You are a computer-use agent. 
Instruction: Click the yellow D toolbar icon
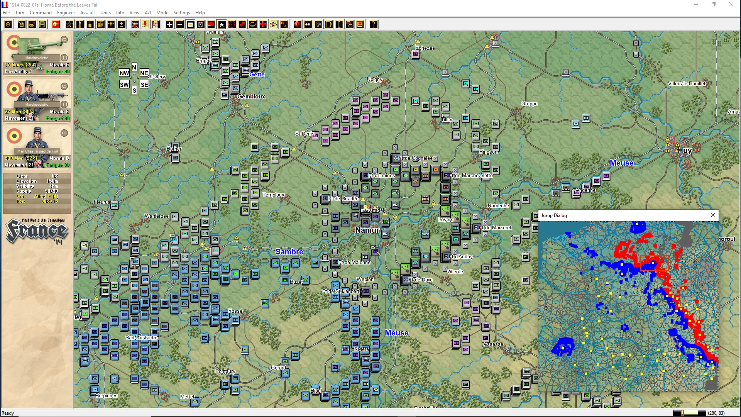pos(329,25)
